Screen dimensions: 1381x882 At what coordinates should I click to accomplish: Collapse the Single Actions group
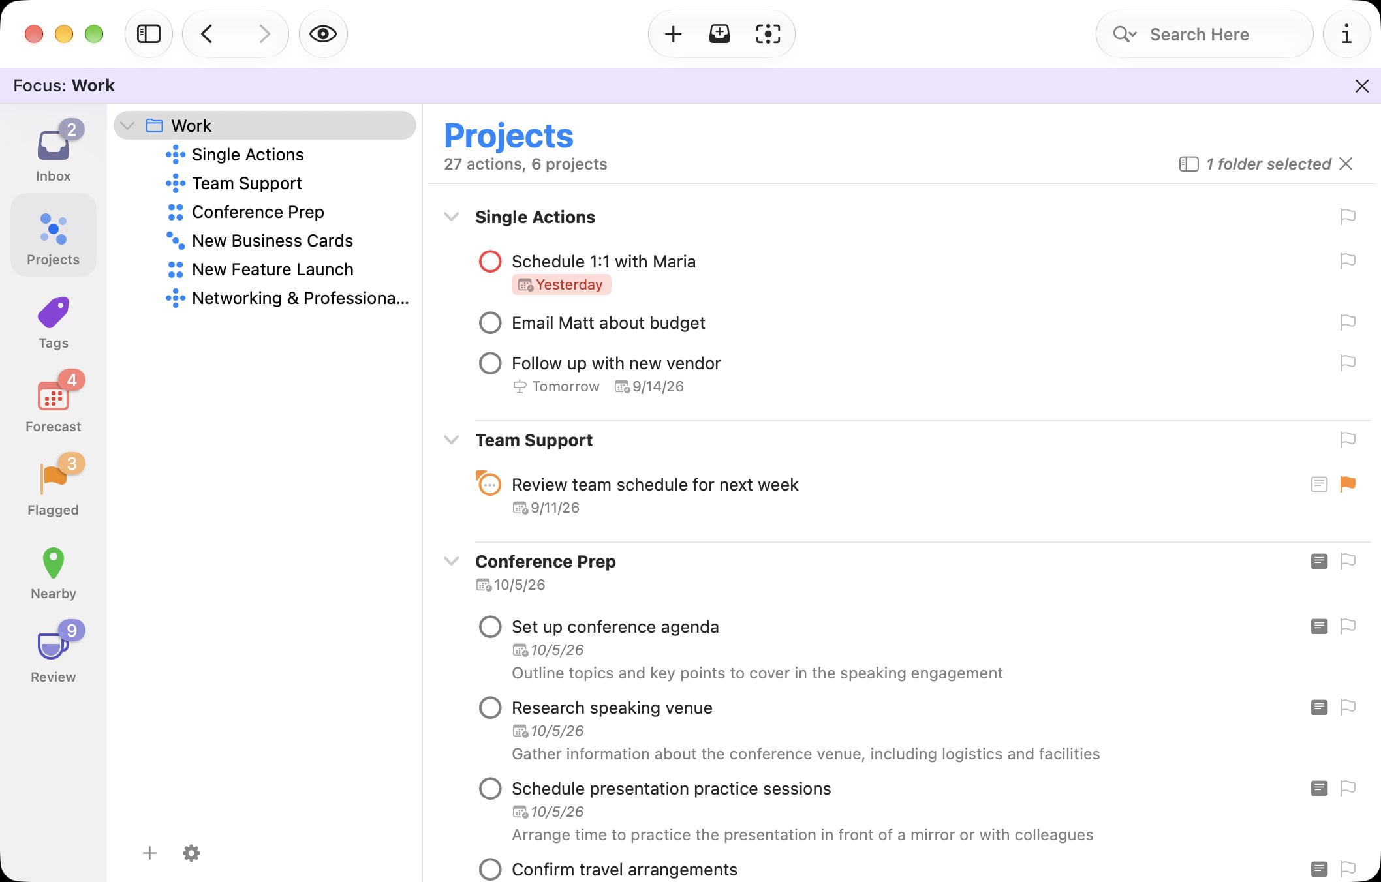coord(451,217)
